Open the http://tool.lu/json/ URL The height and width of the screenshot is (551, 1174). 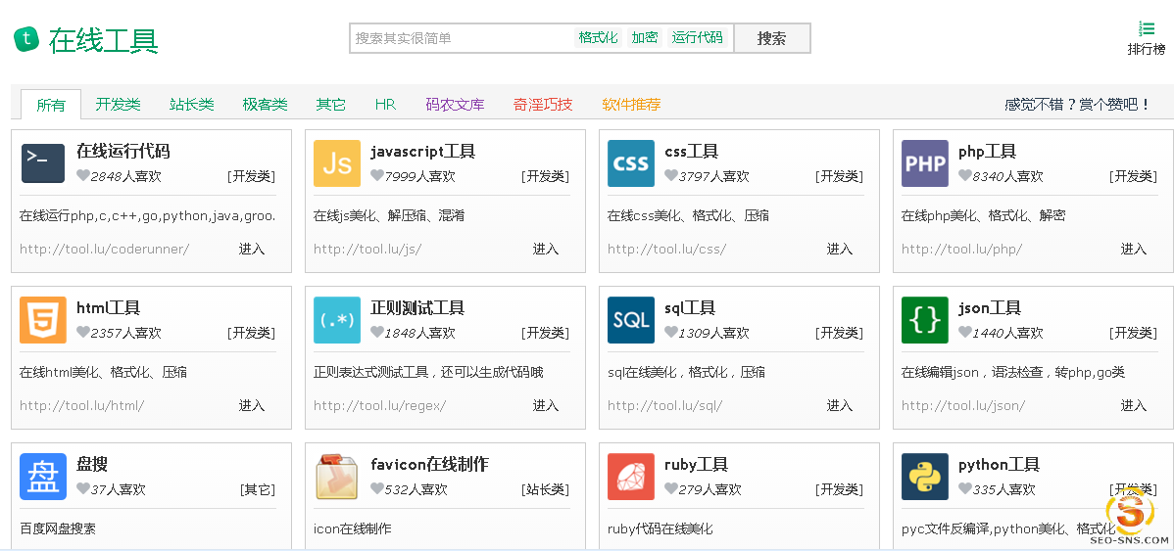[963, 405]
